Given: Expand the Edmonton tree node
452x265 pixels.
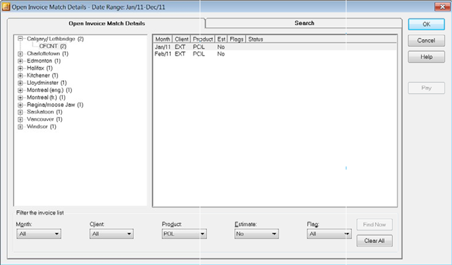Looking at the screenshot, I should click(20, 61).
